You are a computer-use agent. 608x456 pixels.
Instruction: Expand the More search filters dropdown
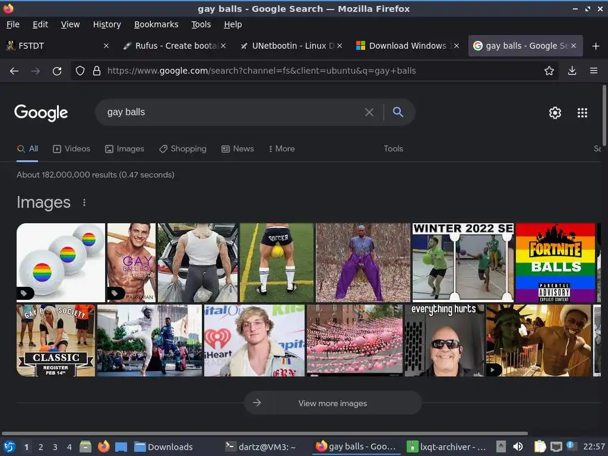pyautogui.click(x=281, y=149)
